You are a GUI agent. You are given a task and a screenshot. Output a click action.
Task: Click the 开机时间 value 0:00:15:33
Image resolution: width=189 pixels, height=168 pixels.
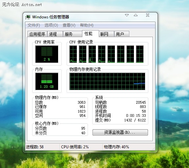click(x=136, y=115)
